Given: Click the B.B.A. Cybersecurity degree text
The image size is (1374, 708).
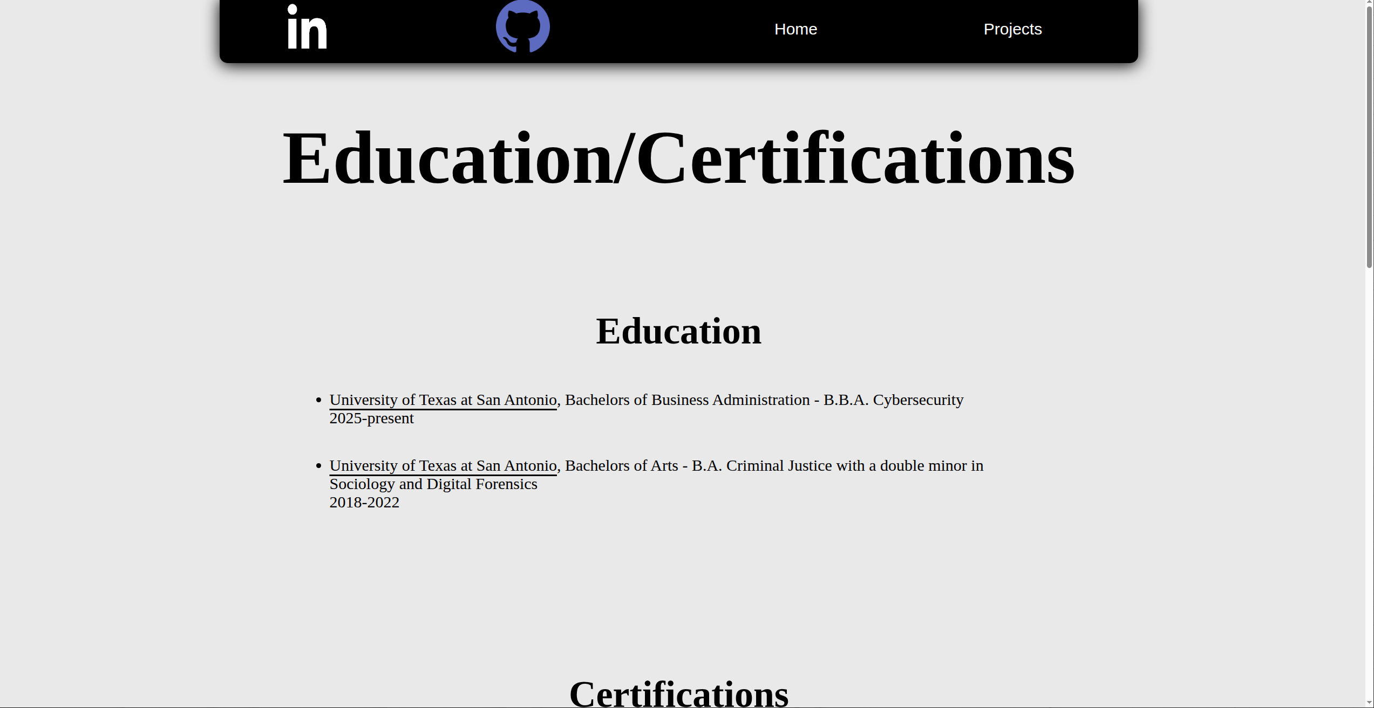Looking at the screenshot, I should 893,400.
